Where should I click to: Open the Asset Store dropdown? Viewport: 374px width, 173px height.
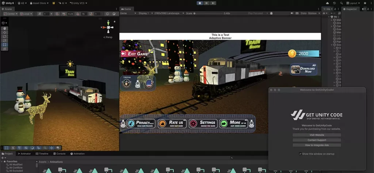39,3
